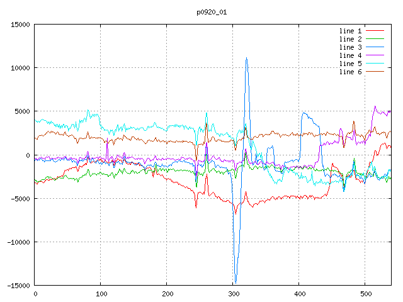Click the red line 1 legend sample
Viewport: 403px width, 302px height.
click(x=375, y=31)
